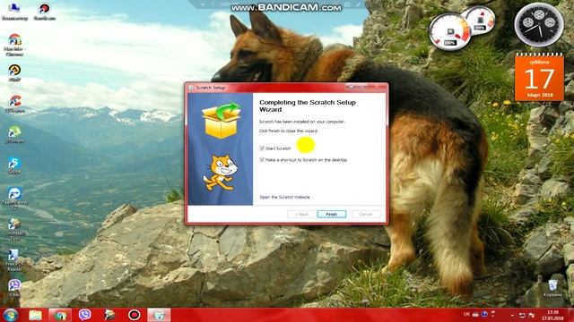This screenshot has width=574, height=322.
Task: Click the Action Center flag tray icon
Action: click(532, 315)
